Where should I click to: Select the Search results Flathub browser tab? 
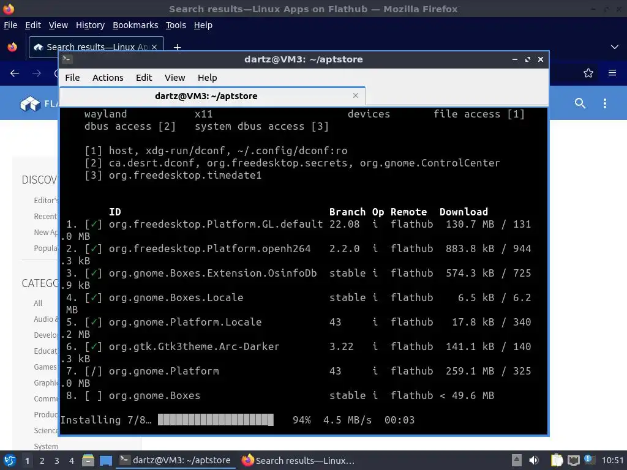pos(96,47)
